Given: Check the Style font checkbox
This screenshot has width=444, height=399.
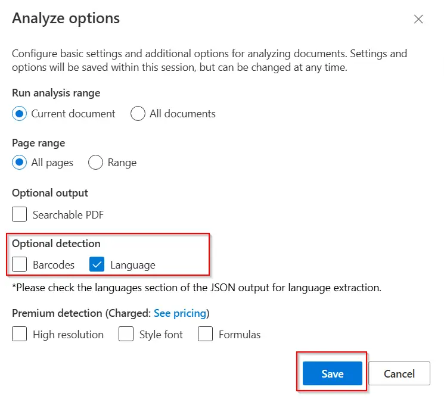Looking at the screenshot, I should pyautogui.click(x=126, y=334).
